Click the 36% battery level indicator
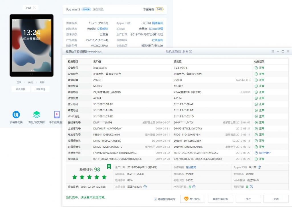This screenshot has height=207, width=292. (x=159, y=9)
